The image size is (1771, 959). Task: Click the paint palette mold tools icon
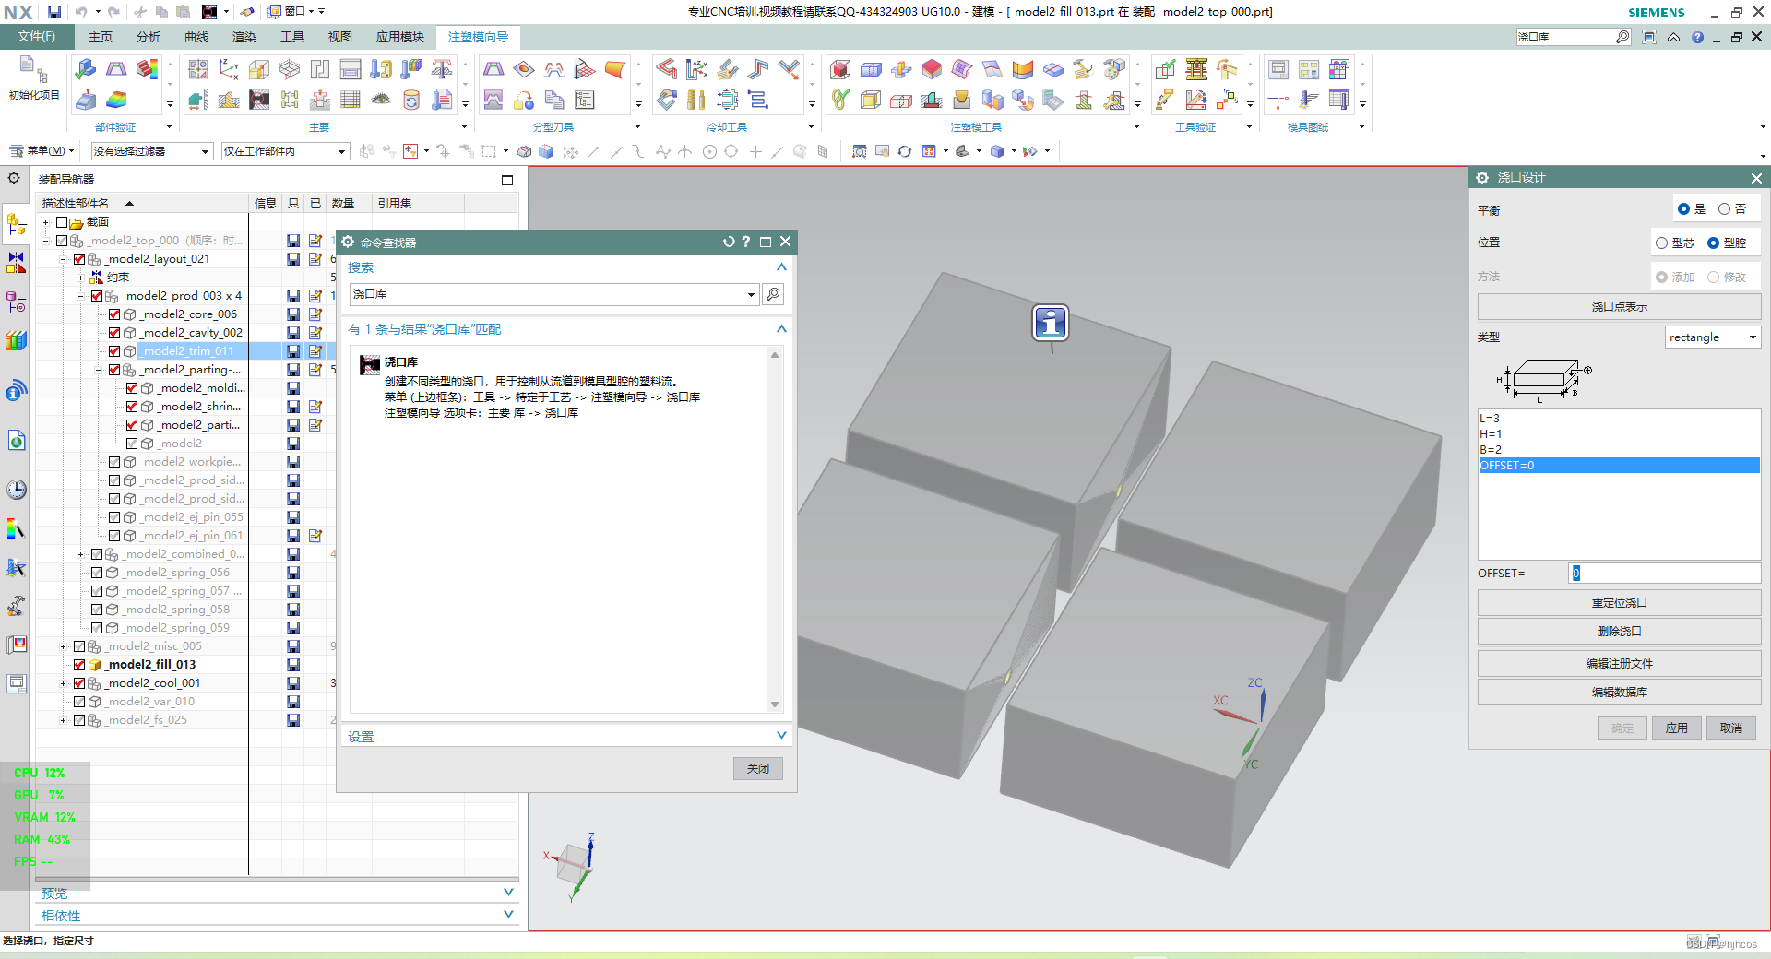click(x=1114, y=69)
